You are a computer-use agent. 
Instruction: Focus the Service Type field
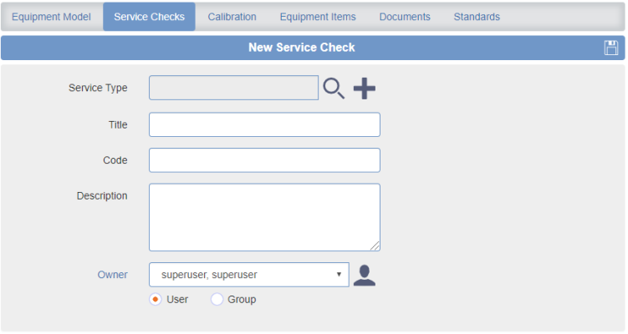[233, 88]
